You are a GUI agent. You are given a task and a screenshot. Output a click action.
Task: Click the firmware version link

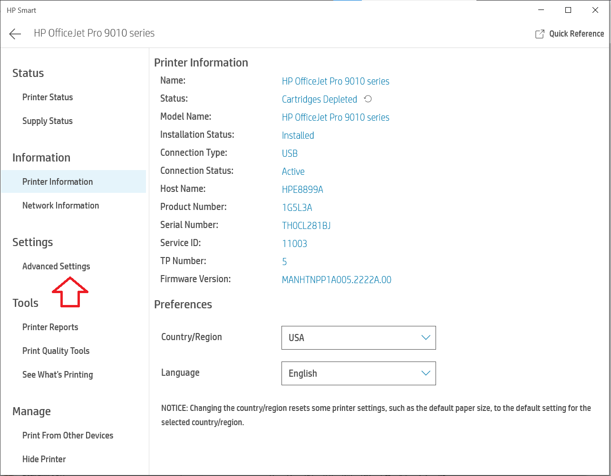coord(337,279)
